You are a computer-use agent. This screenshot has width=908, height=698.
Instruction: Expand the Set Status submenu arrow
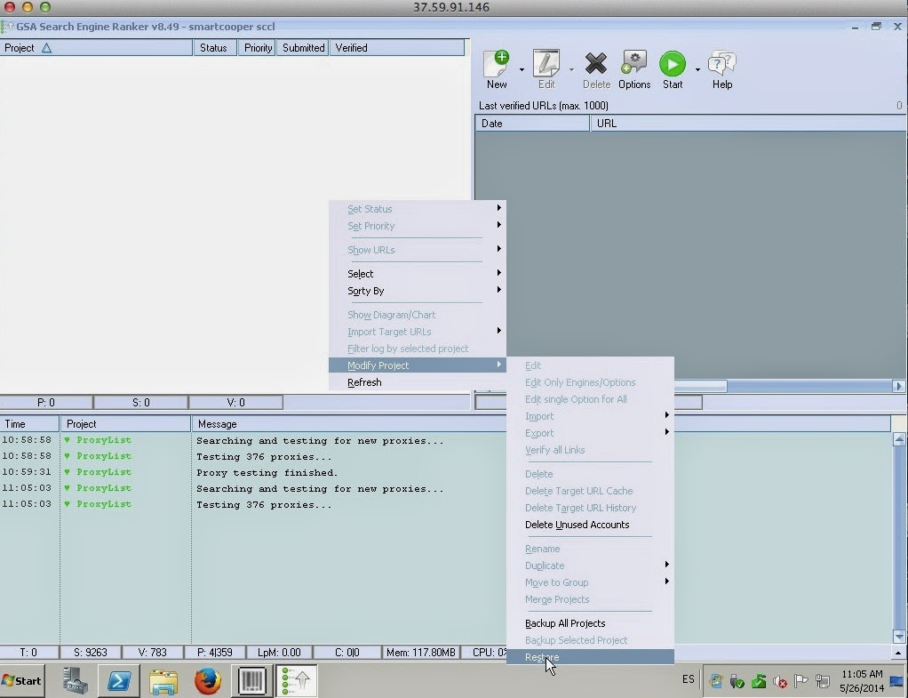[498, 207]
